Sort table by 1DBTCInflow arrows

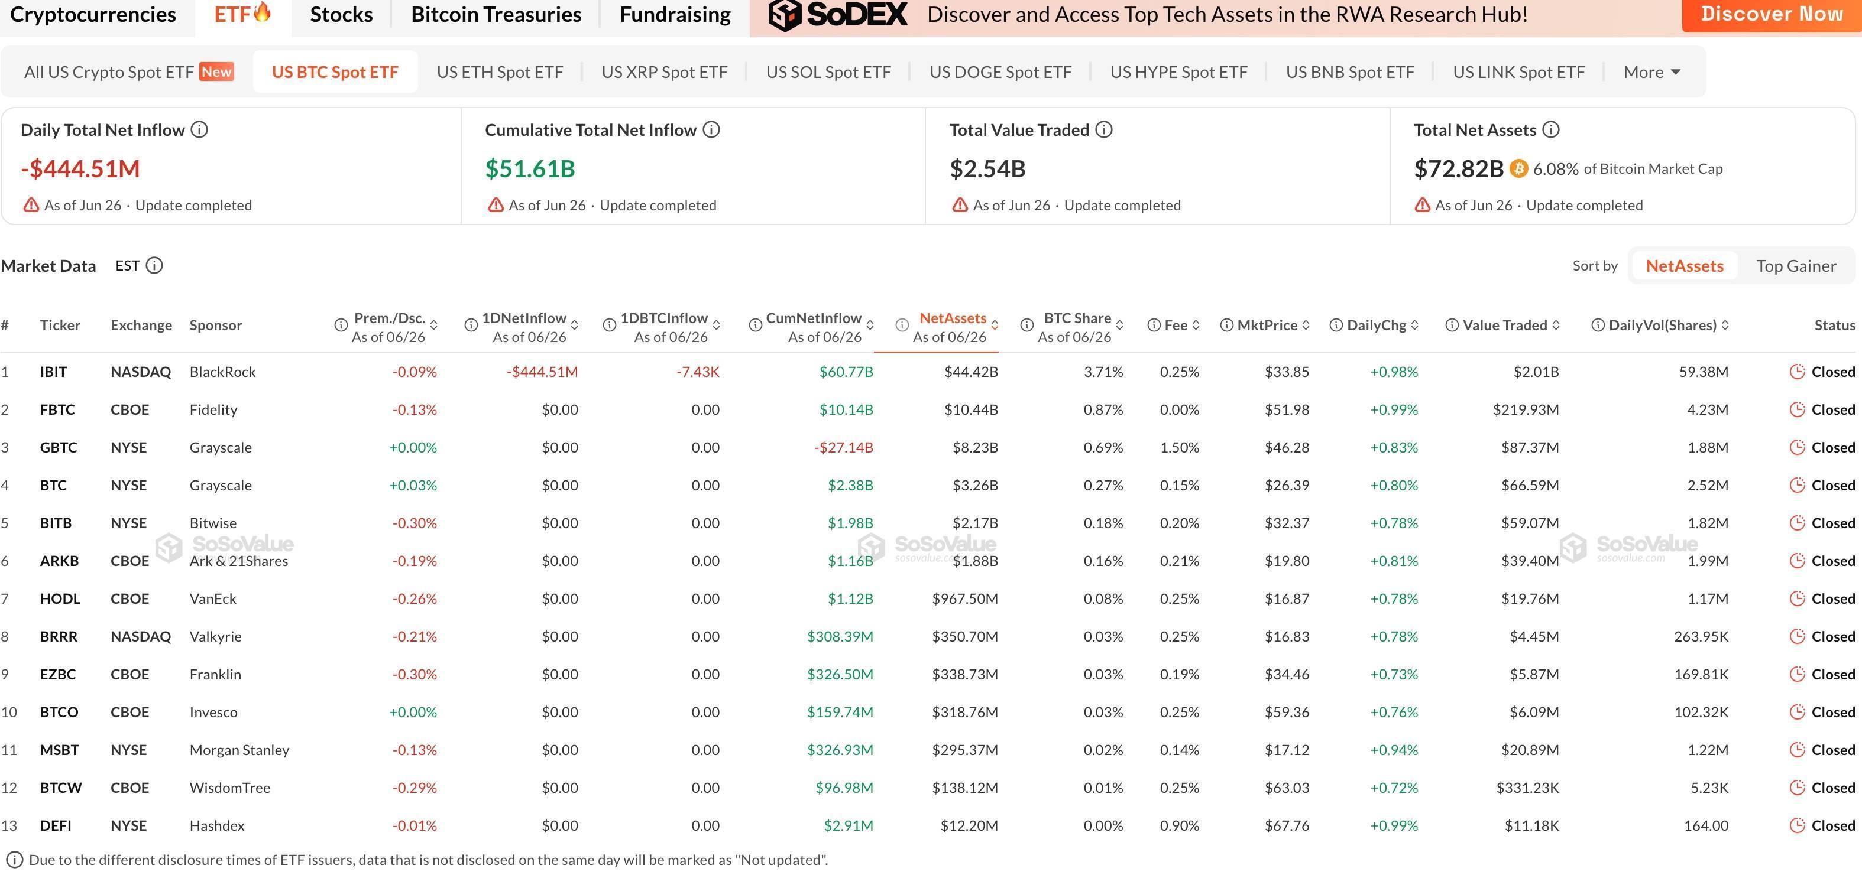coord(716,326)
